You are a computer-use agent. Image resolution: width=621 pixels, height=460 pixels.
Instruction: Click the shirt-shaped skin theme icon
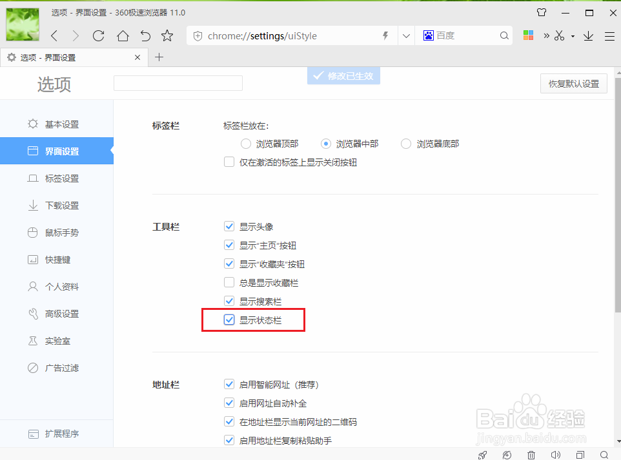click(542, 12)
